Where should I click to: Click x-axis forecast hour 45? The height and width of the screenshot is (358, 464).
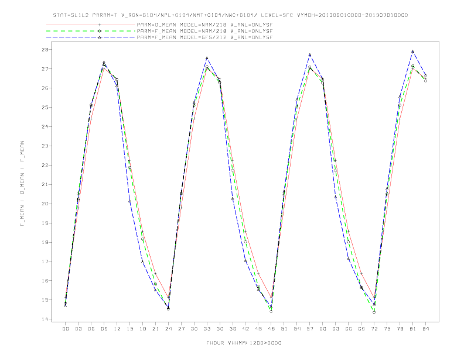(x=258, y=329)
